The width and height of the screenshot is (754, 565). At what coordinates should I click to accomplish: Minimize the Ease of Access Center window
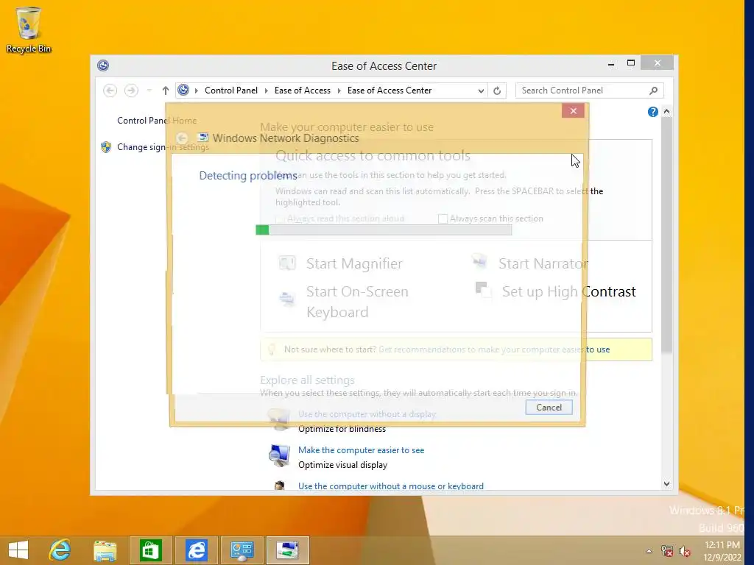tap(610, 64)
